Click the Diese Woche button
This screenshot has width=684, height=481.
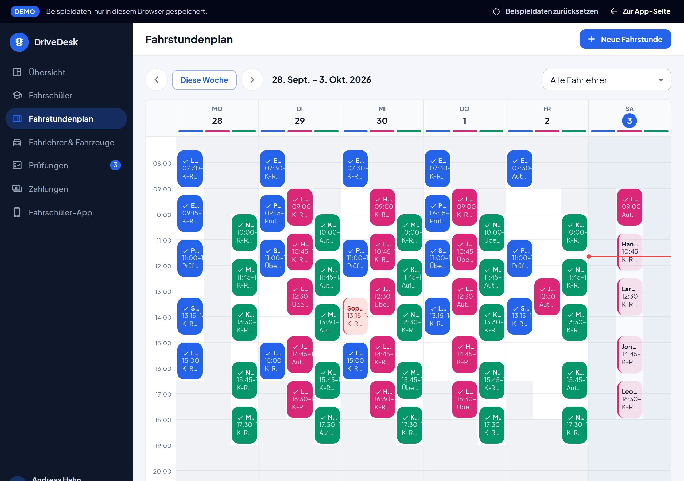[x=204, y=80]
